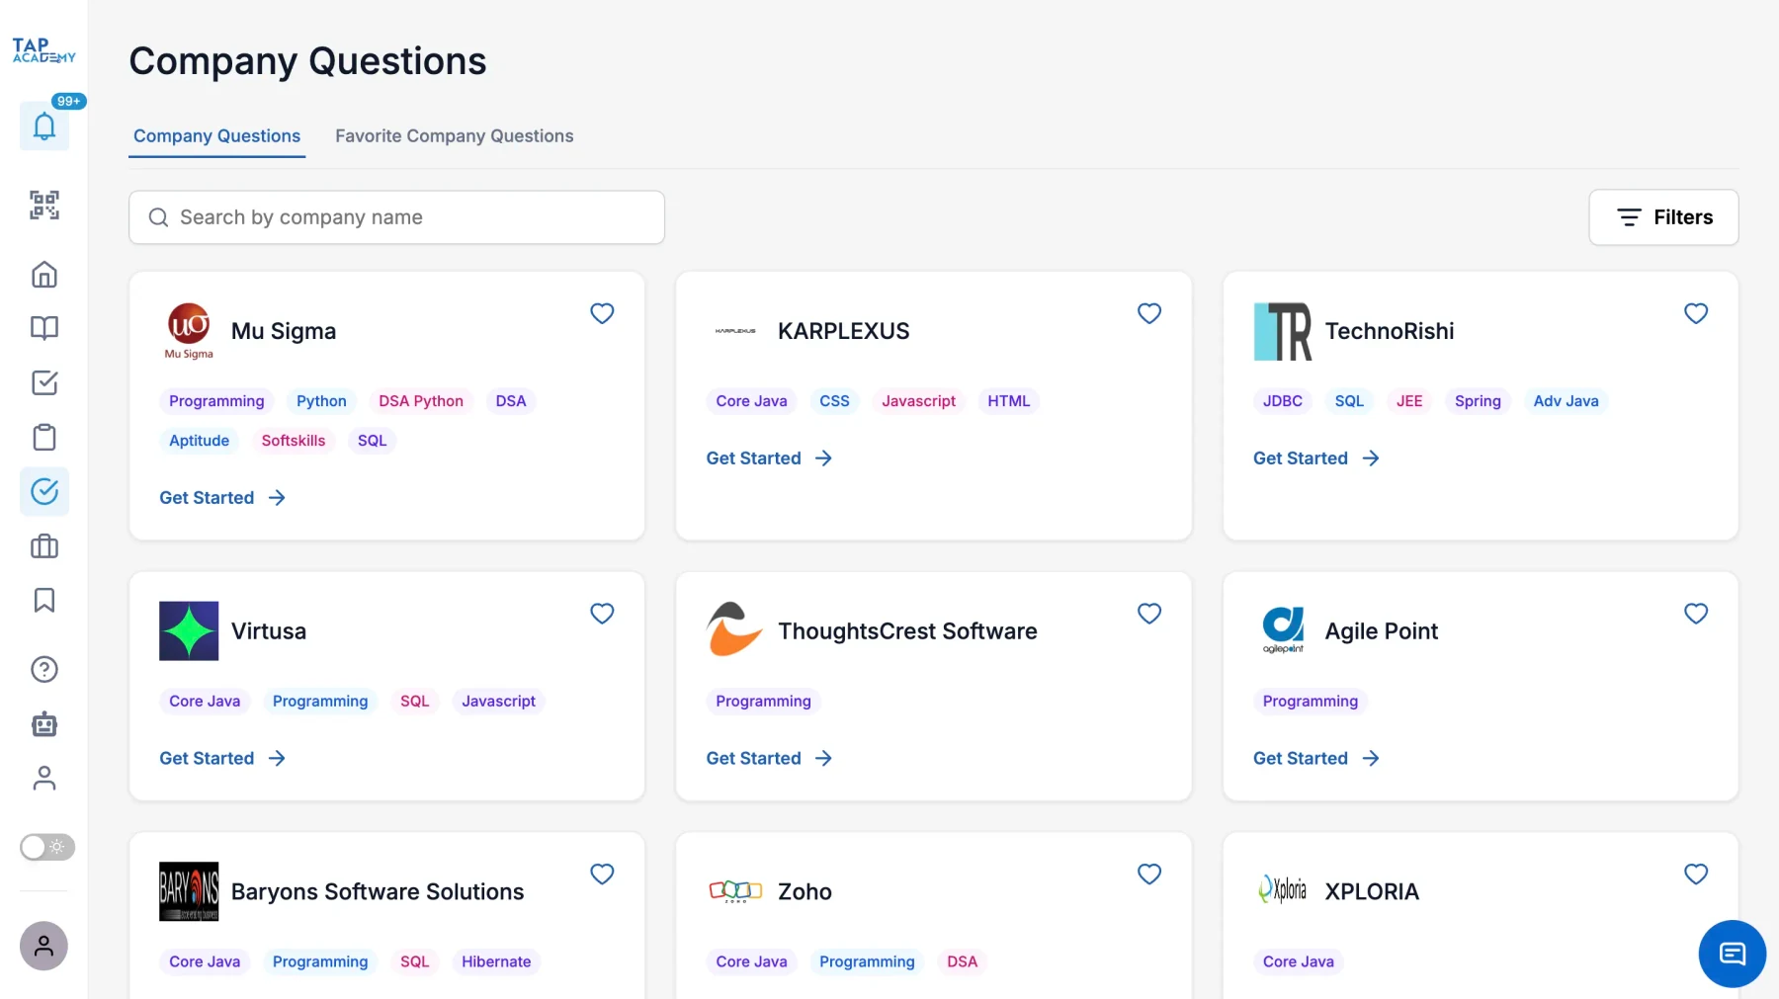This screenshot has height=999, width=1779.
Task: Click the KARPLEXUS company name heading
Action: tap(844, 331)
